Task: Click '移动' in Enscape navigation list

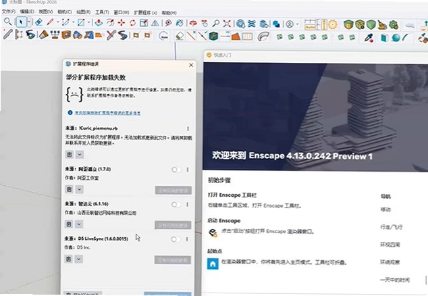Action: 385,209
